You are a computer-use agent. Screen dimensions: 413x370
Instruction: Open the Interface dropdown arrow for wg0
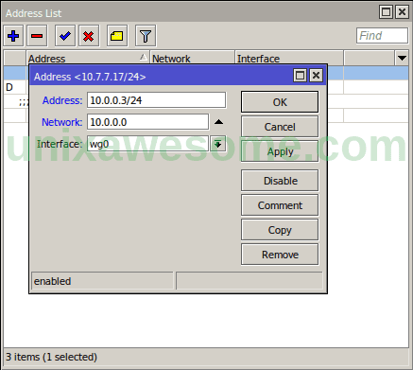point(218,144)
